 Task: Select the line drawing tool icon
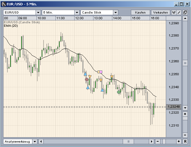[x=179, y=12]
